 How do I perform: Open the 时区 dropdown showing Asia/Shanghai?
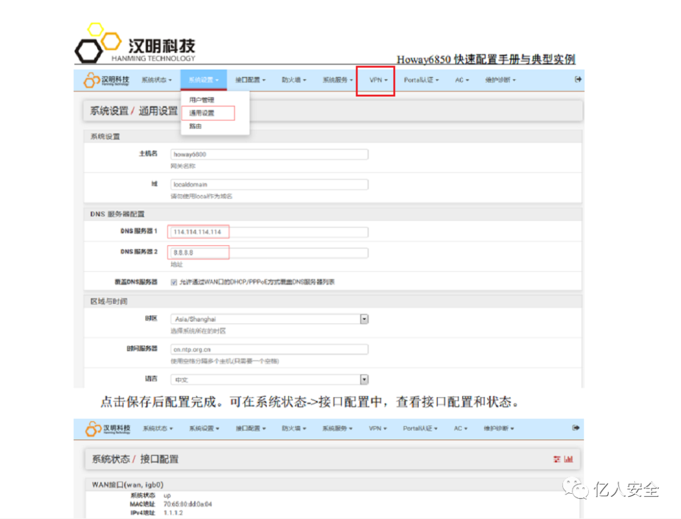coord(364,318)
